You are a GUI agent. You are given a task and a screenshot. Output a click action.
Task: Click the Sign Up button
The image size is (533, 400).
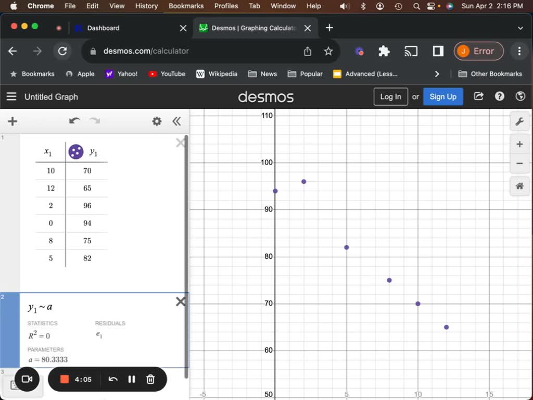click(x=442, y=96)
